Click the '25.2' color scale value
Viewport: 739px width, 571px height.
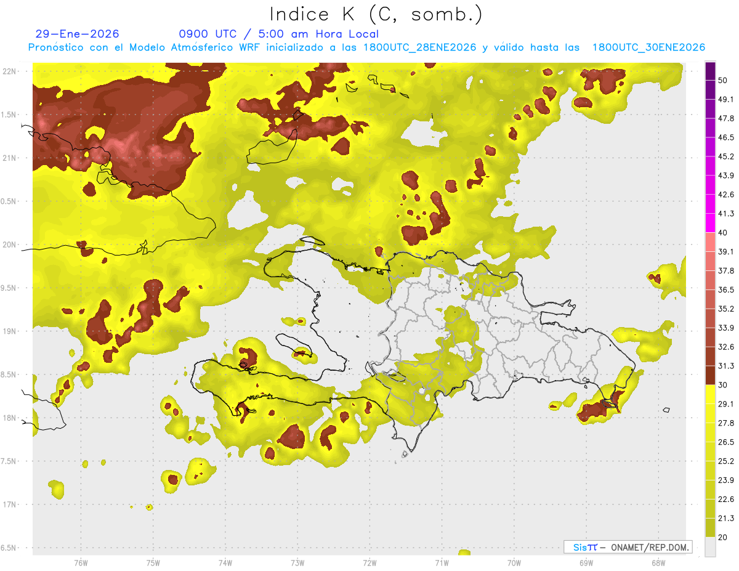pos(726,461)
